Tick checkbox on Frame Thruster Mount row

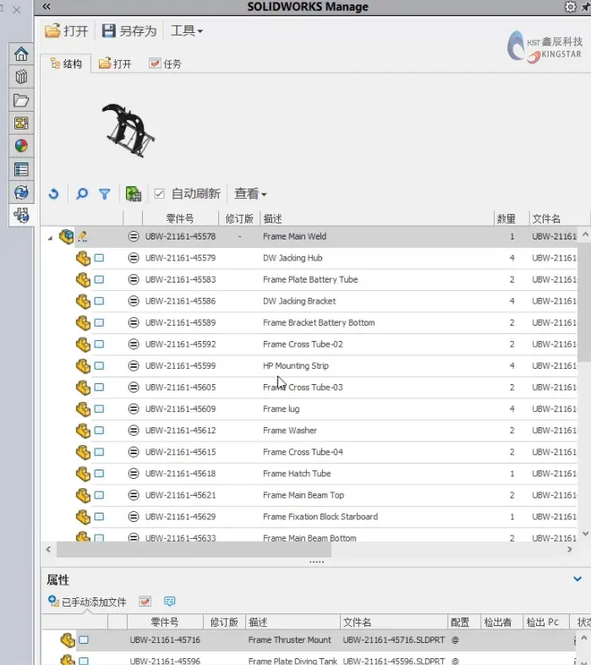84,640
